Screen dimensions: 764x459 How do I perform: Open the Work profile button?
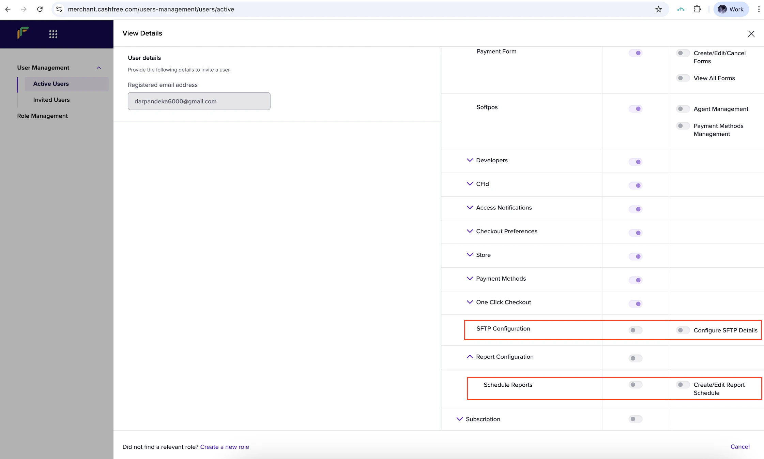[x=731, y=9]
